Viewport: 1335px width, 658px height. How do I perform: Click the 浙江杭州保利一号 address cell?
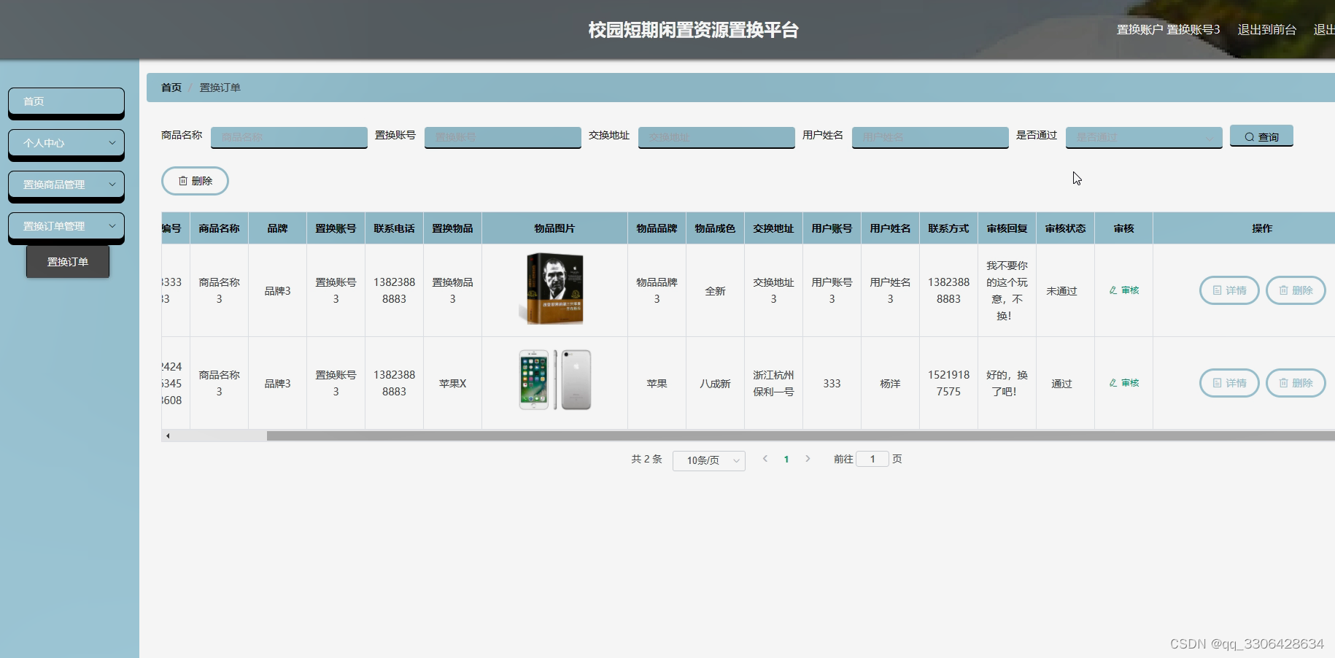pos(773,384)
